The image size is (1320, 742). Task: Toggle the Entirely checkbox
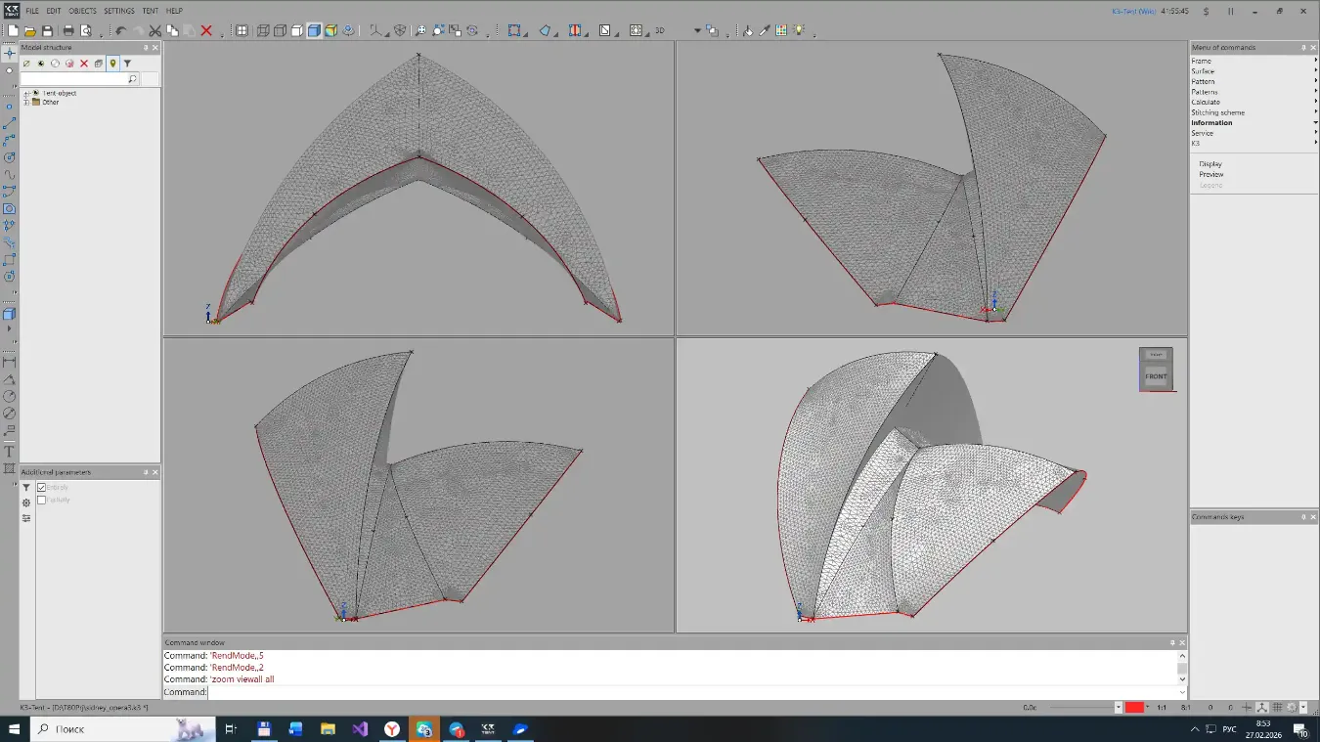(x=42, y=487)
